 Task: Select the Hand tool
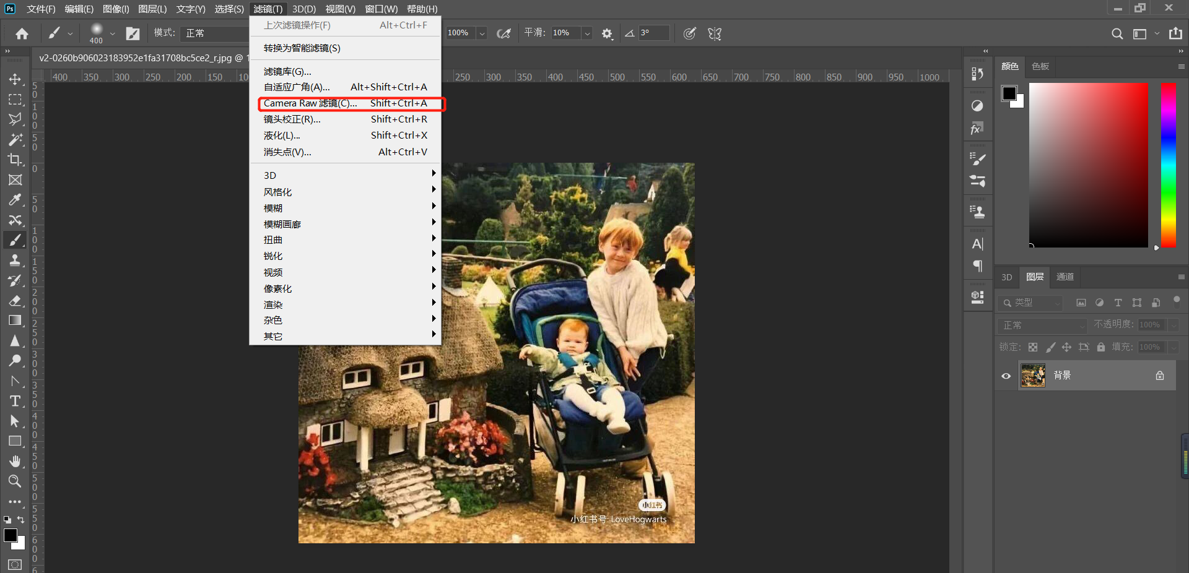point(15,462)
